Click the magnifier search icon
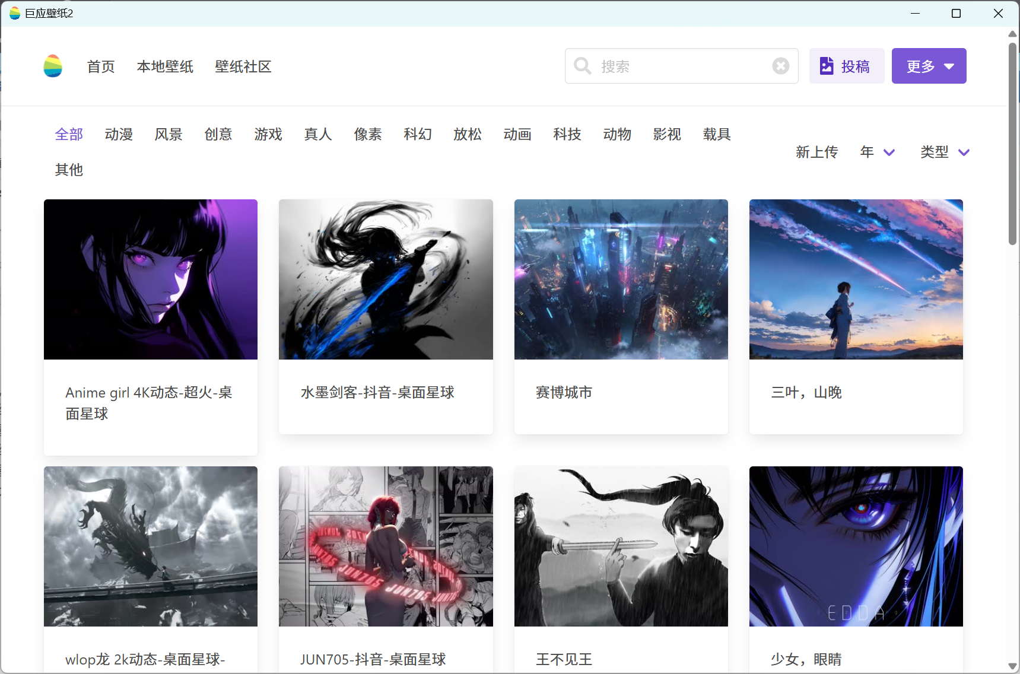1020x674 pixels. [x=582, y=66]
